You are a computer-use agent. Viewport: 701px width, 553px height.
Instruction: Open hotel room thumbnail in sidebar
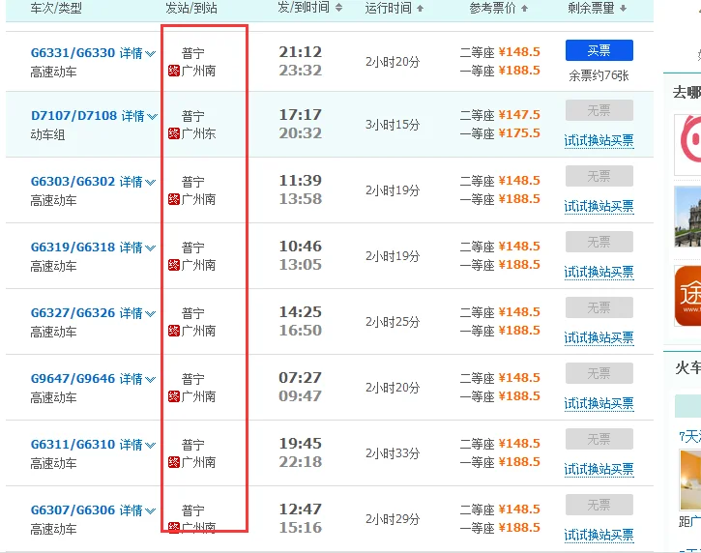pos(690,480)
